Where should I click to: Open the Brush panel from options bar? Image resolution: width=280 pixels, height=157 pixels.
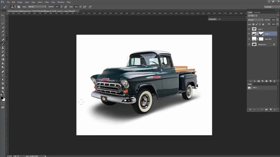[19, 7]
